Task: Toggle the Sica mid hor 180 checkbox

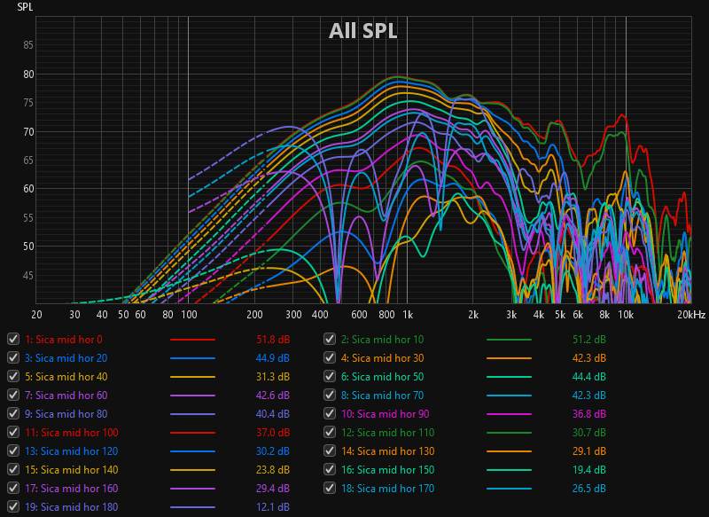Action: pyautogui.click(x=13, y=506)
